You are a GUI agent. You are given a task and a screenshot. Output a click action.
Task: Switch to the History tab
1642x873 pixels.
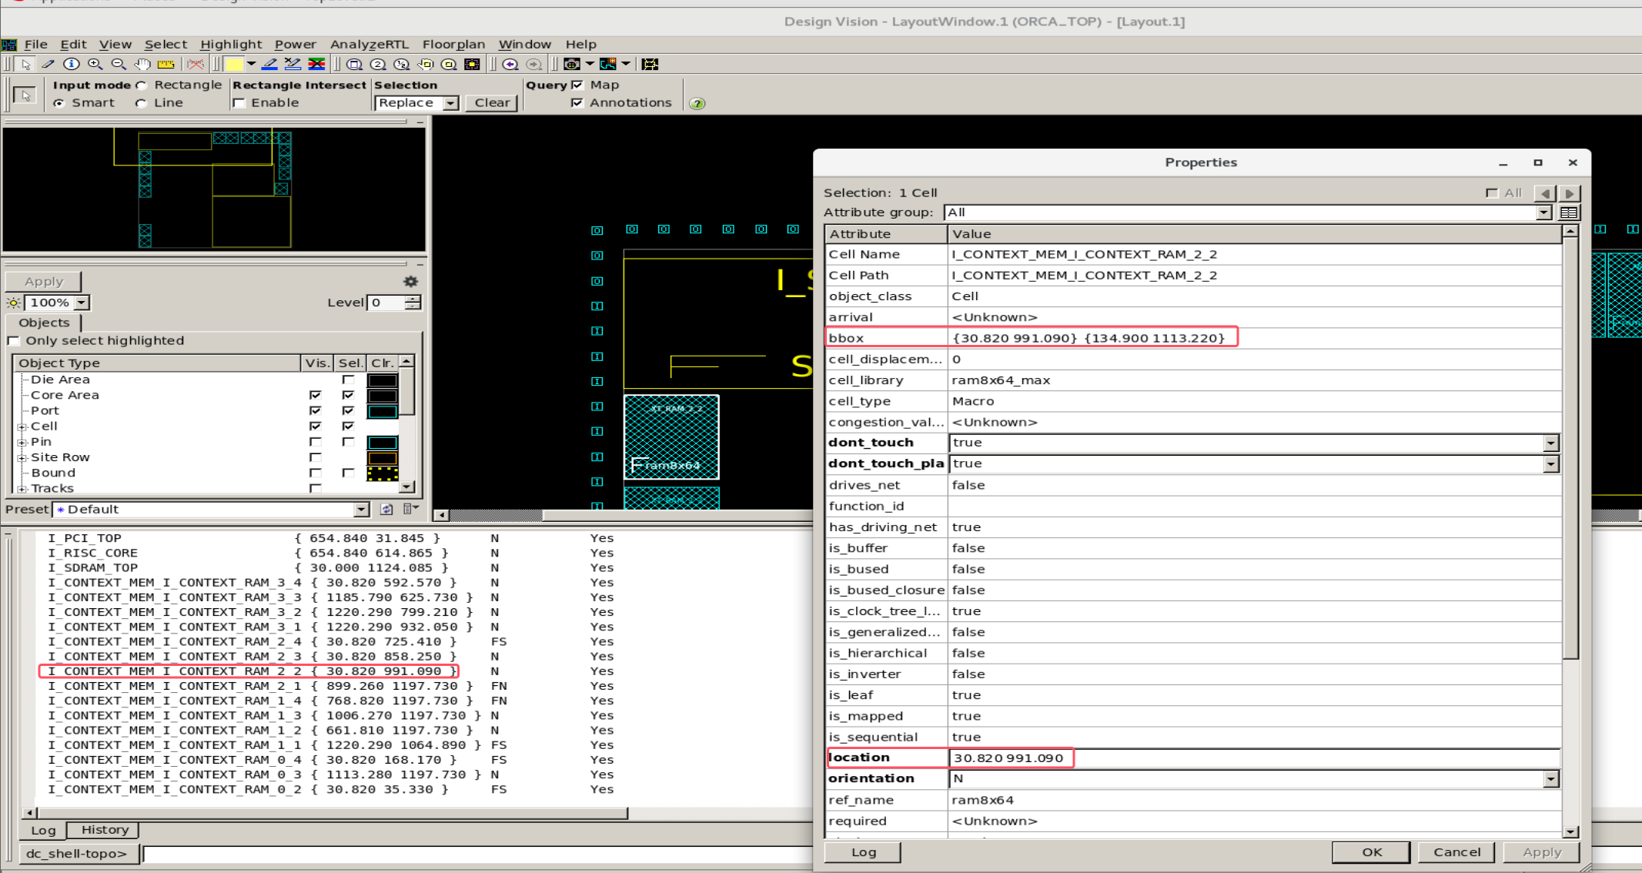pyautogui.click(x=102, y=830)
